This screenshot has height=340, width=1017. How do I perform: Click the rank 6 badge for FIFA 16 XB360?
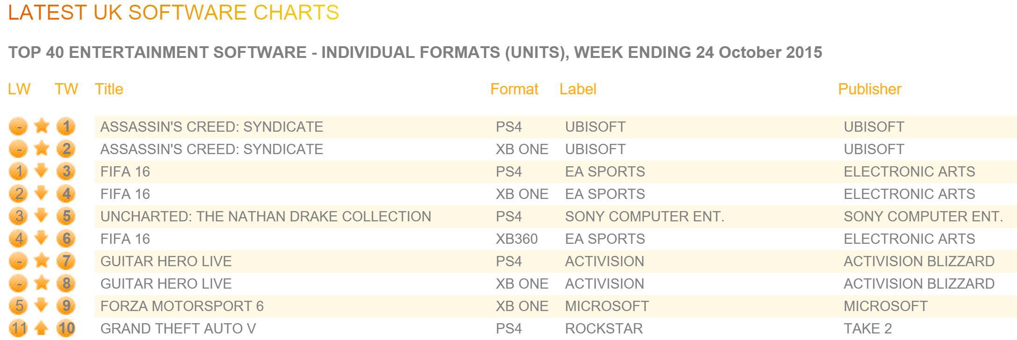66,239
